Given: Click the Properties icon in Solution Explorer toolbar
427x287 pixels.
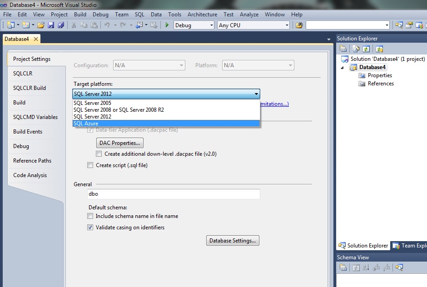Looking at the screenshot, I should (343, 49).
